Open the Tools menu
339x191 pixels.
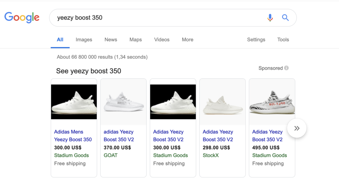coord(283,40)
